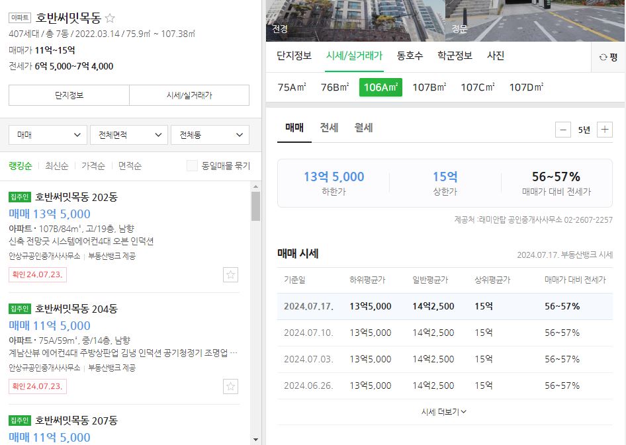Click the 집주인 badge on the 204동 listing
The width and height of the screenshot is (626, 445).
click(x=20, y=309)
